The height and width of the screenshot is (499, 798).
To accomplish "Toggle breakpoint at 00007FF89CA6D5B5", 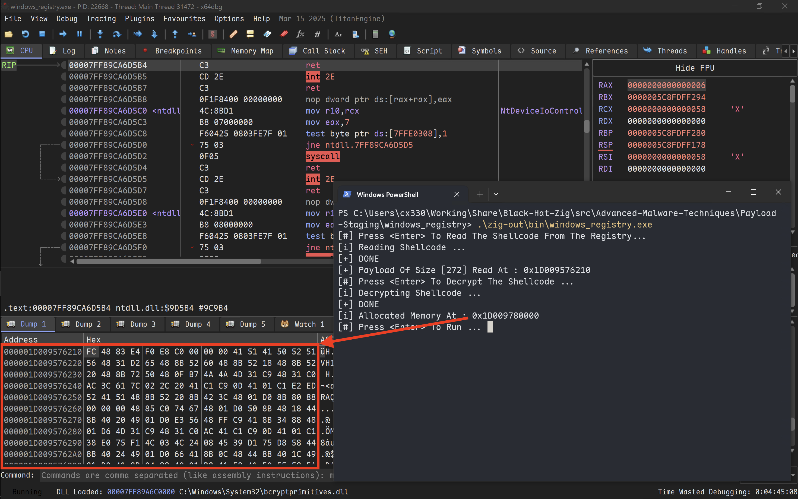I will [64, 77].
